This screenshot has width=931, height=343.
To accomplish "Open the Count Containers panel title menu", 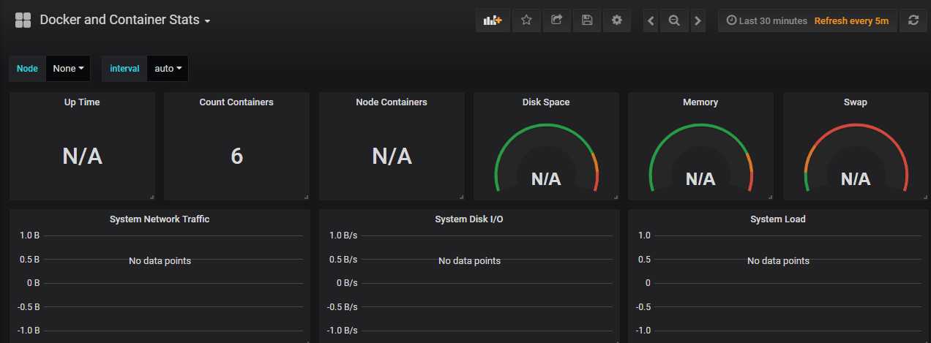I will coord(236,102).
